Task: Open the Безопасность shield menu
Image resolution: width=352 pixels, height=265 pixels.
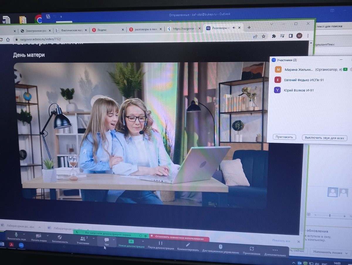Action: (x=60, y=239)
